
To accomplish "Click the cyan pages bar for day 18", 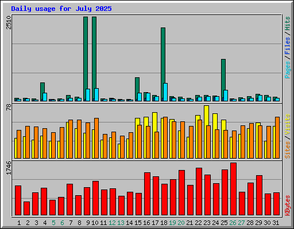I will click(x=165, y=92).
